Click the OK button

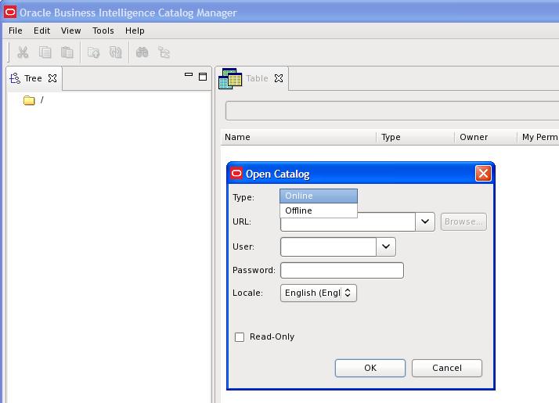tap(370, 368)
